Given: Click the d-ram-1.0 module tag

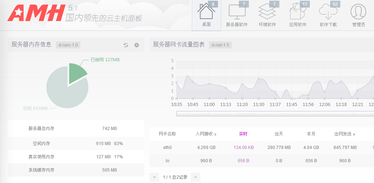Looking at the screenshot, I should click(68, 45).
